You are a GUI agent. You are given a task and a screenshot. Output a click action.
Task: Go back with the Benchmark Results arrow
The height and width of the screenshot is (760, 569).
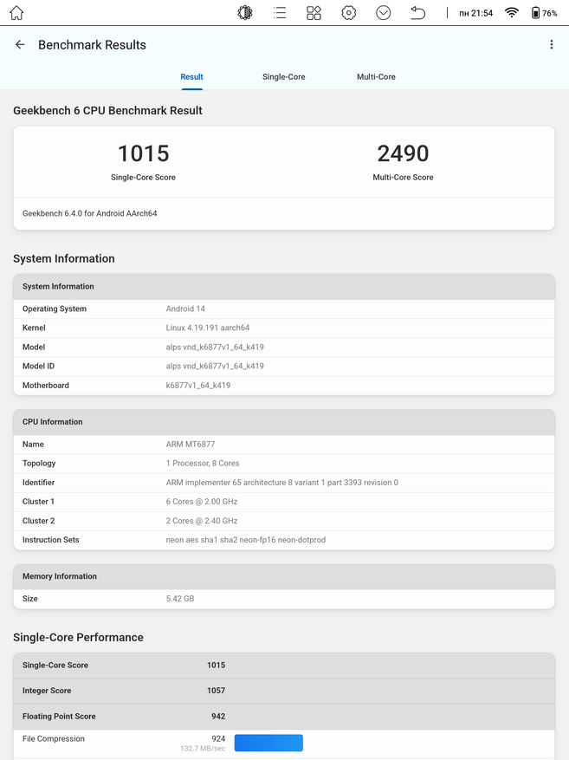20,44
